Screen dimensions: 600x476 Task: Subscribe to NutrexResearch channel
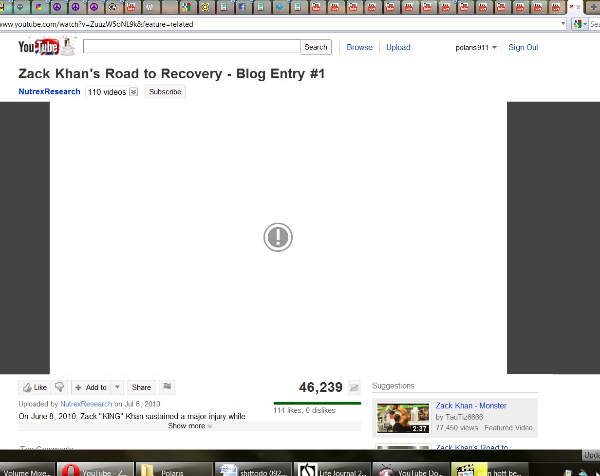click(165, 92)
